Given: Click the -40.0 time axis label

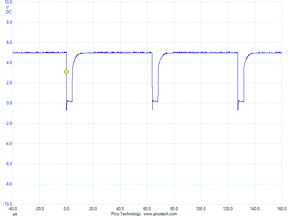Looking at the screenshot, I should coord(12,209).
